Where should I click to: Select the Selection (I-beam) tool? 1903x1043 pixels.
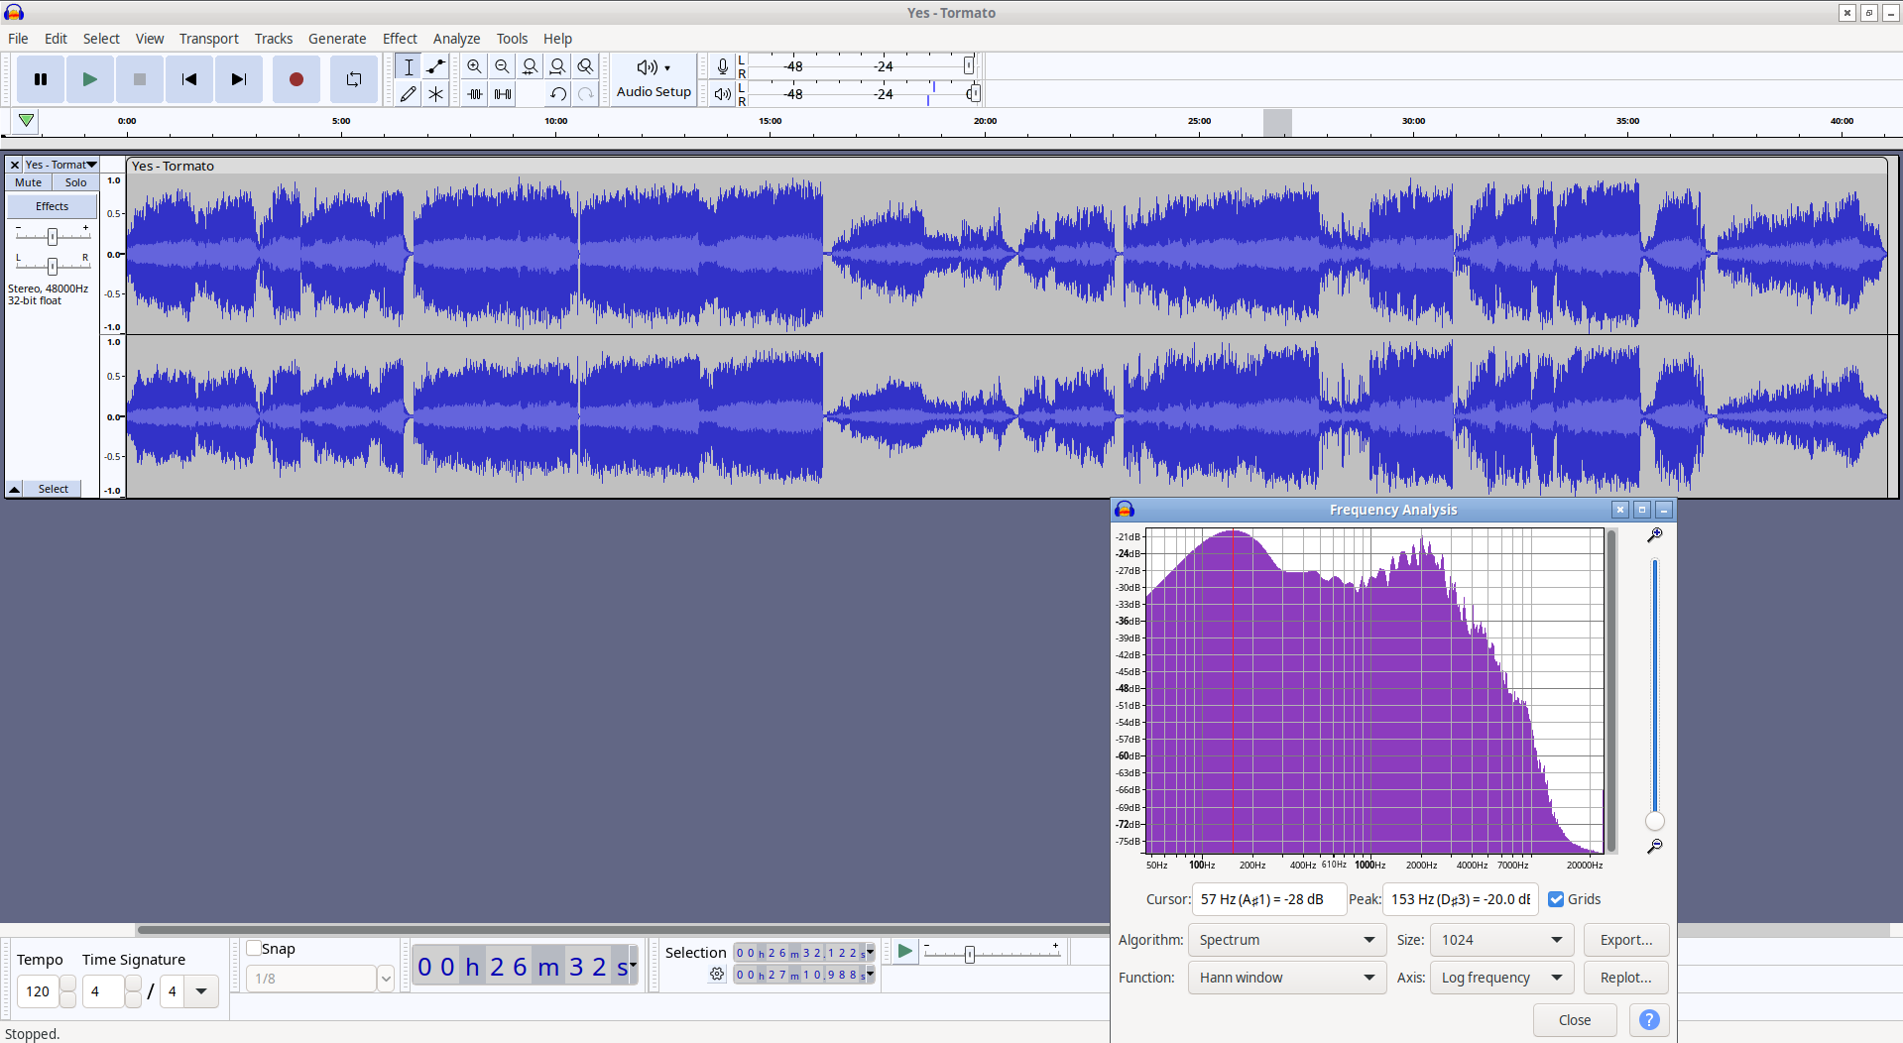coord(409,66)
